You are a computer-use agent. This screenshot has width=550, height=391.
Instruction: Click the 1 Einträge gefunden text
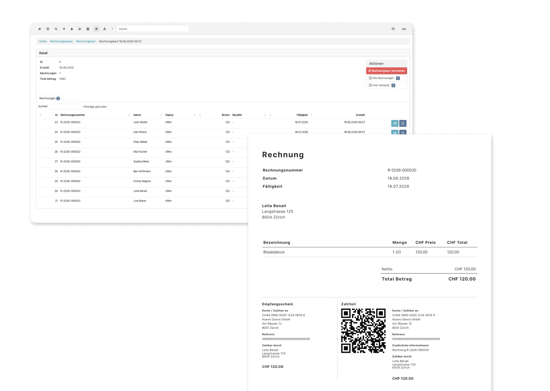point(95,107)
